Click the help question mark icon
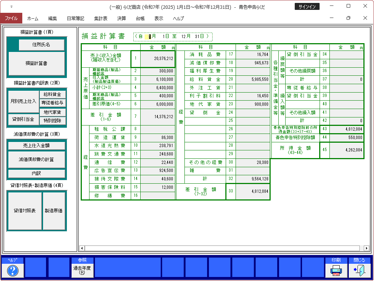 click(13, 270)
